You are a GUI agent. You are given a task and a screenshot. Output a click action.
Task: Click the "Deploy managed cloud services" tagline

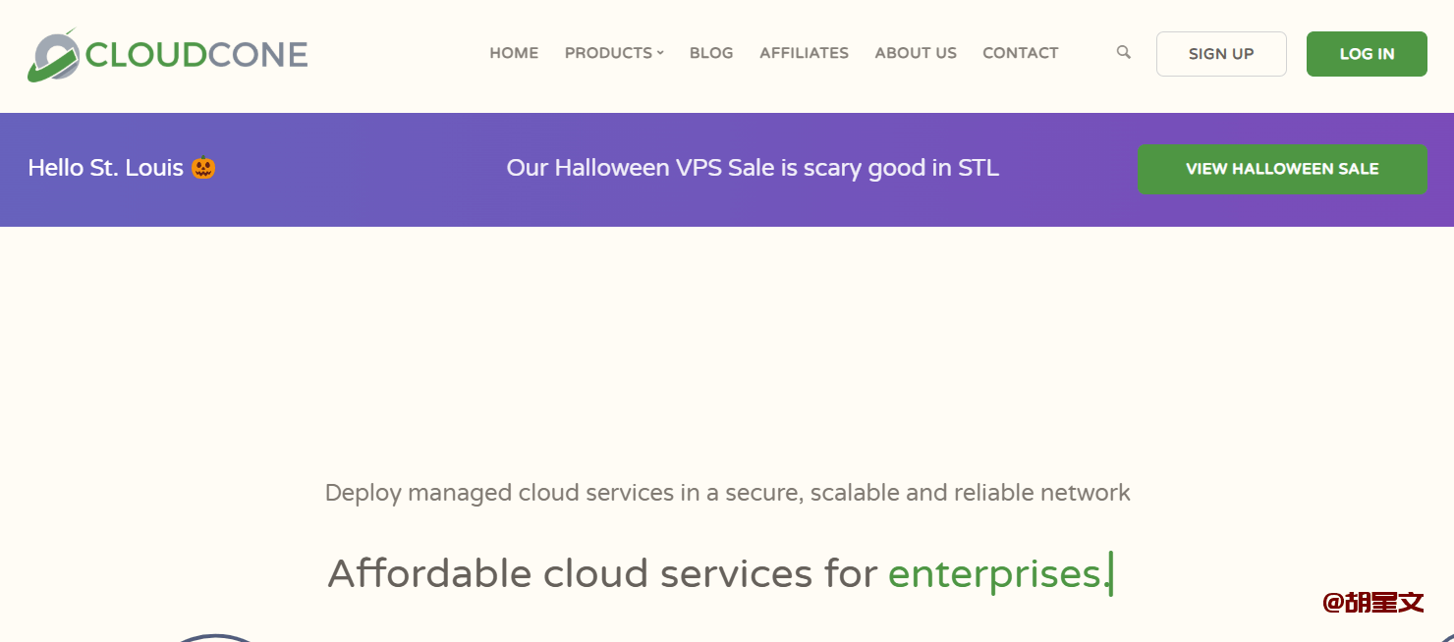[x=727, y=492]
